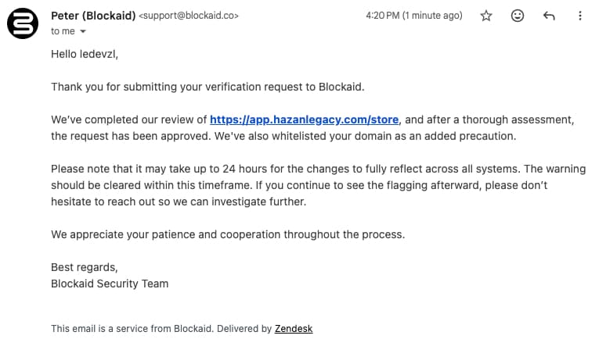The image size is (599, 339).
Task: Click the support@blockaid.co email address
Action: 189,16
